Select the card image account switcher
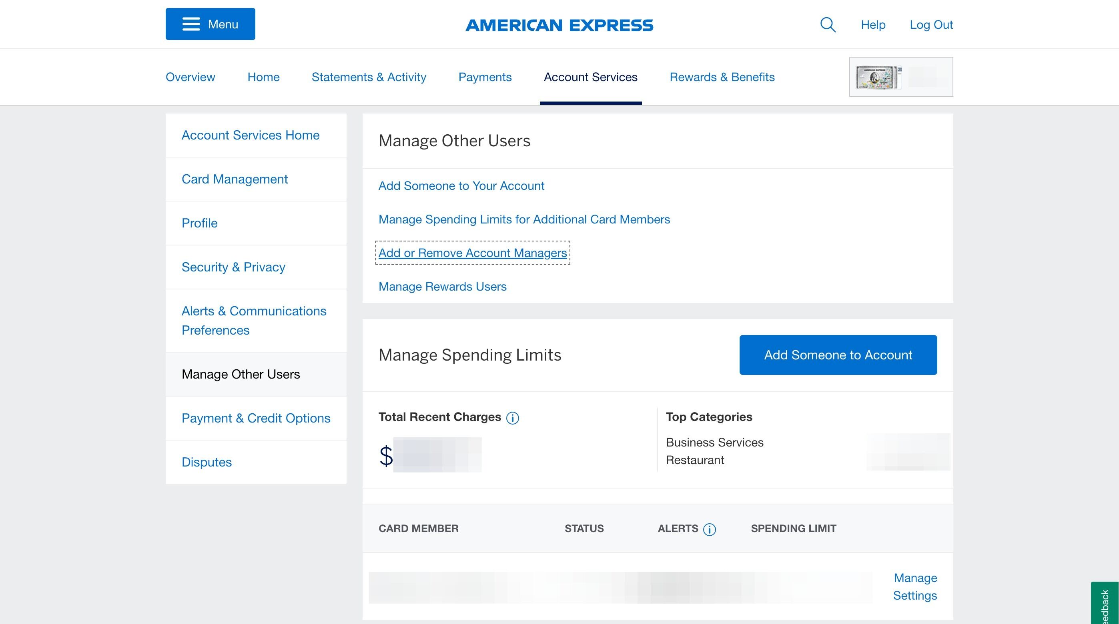Screen dimensions: 1119x624 [x=901, y=77]
